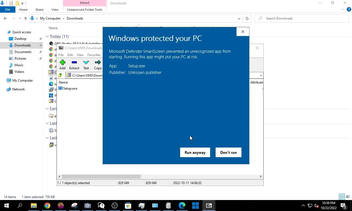
Task: Select Downloads in navigation pane
Action: click(x=23, y=45)
